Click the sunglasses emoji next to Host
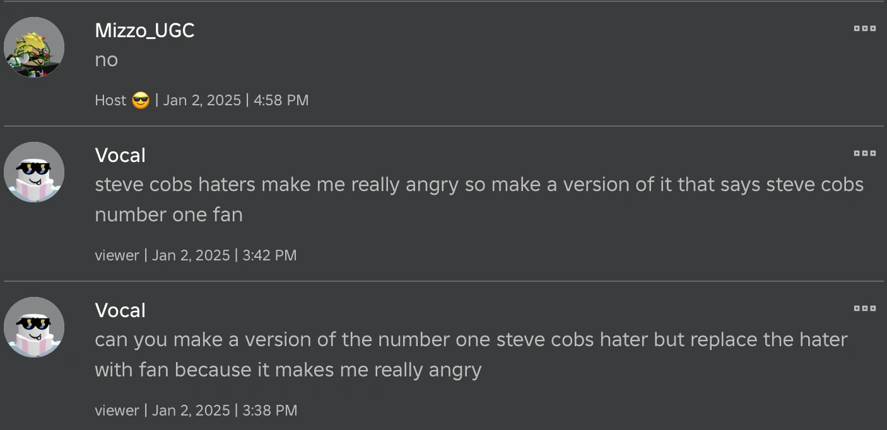Screen dimensions: 887x430 click(x=141, y=99)
